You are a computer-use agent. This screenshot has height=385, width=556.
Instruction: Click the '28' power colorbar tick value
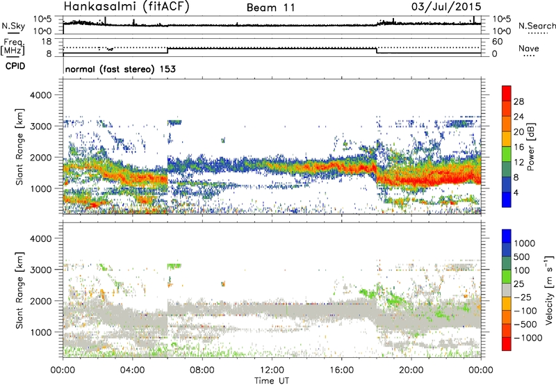coord(518,101)
